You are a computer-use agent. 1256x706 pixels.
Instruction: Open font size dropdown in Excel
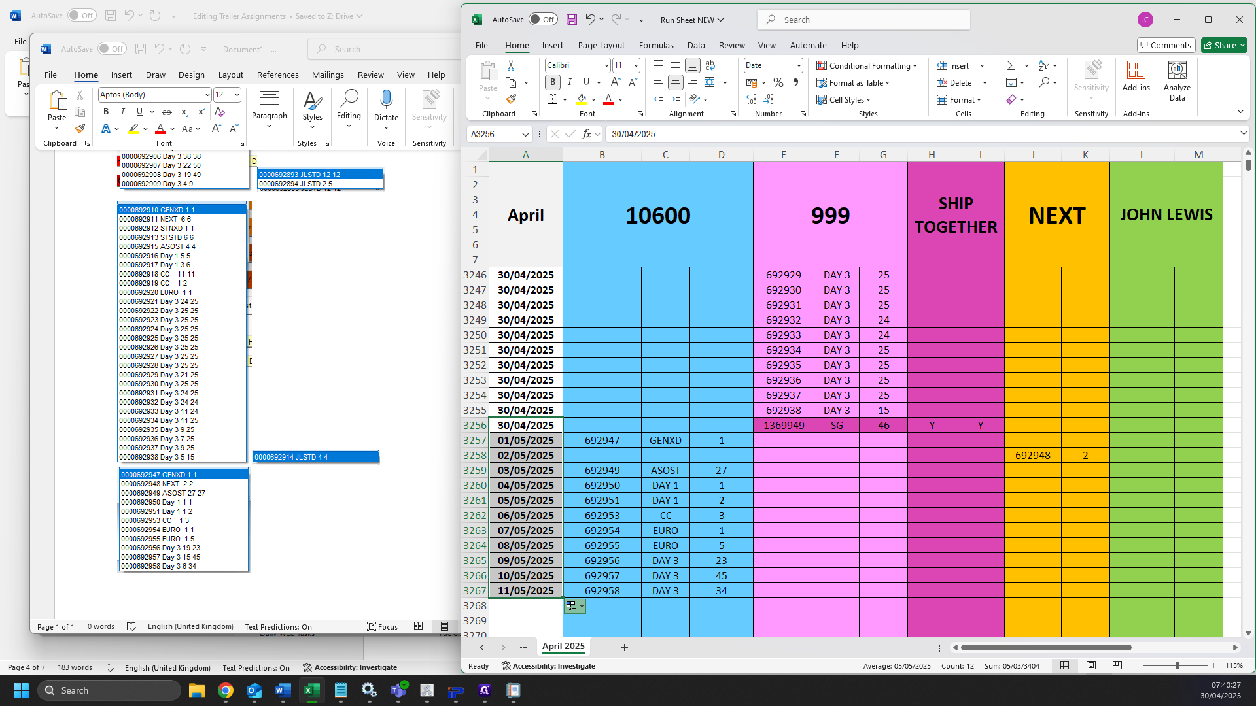click(x=636, y=65)
